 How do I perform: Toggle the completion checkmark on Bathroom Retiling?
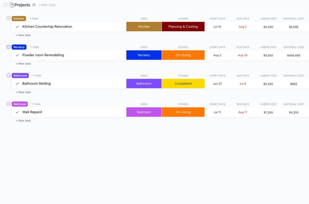point(17,83)
